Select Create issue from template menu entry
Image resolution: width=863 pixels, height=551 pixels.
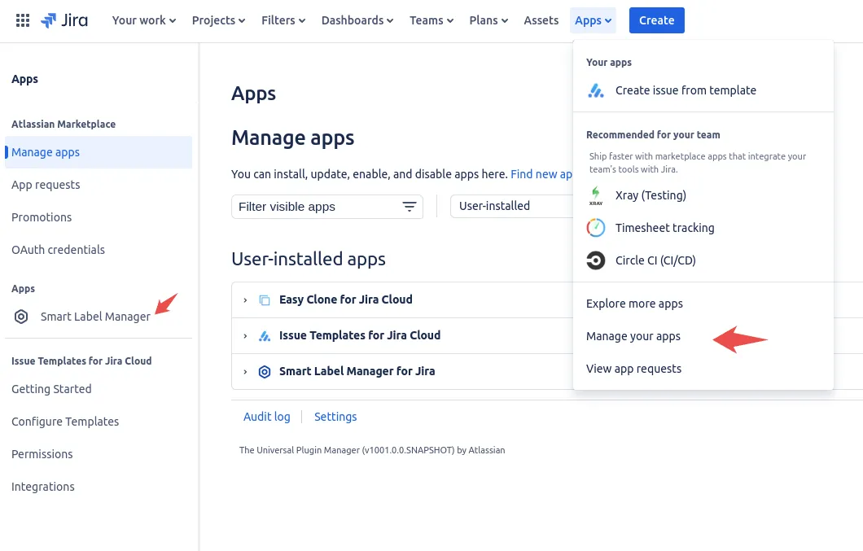pyautogui.click(x=703, y=90)
